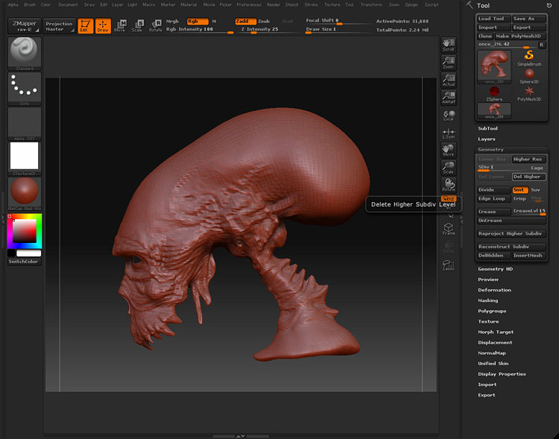
Task: Open the Preferences menu
Action: tap(249, 4)
